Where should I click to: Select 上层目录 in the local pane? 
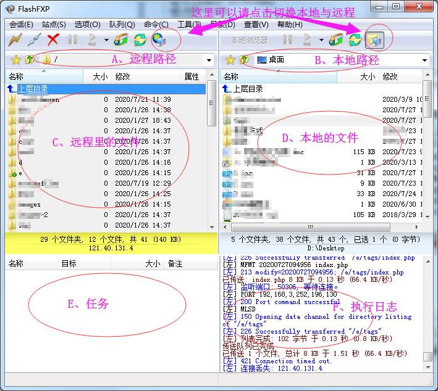[x=321, y=89]
